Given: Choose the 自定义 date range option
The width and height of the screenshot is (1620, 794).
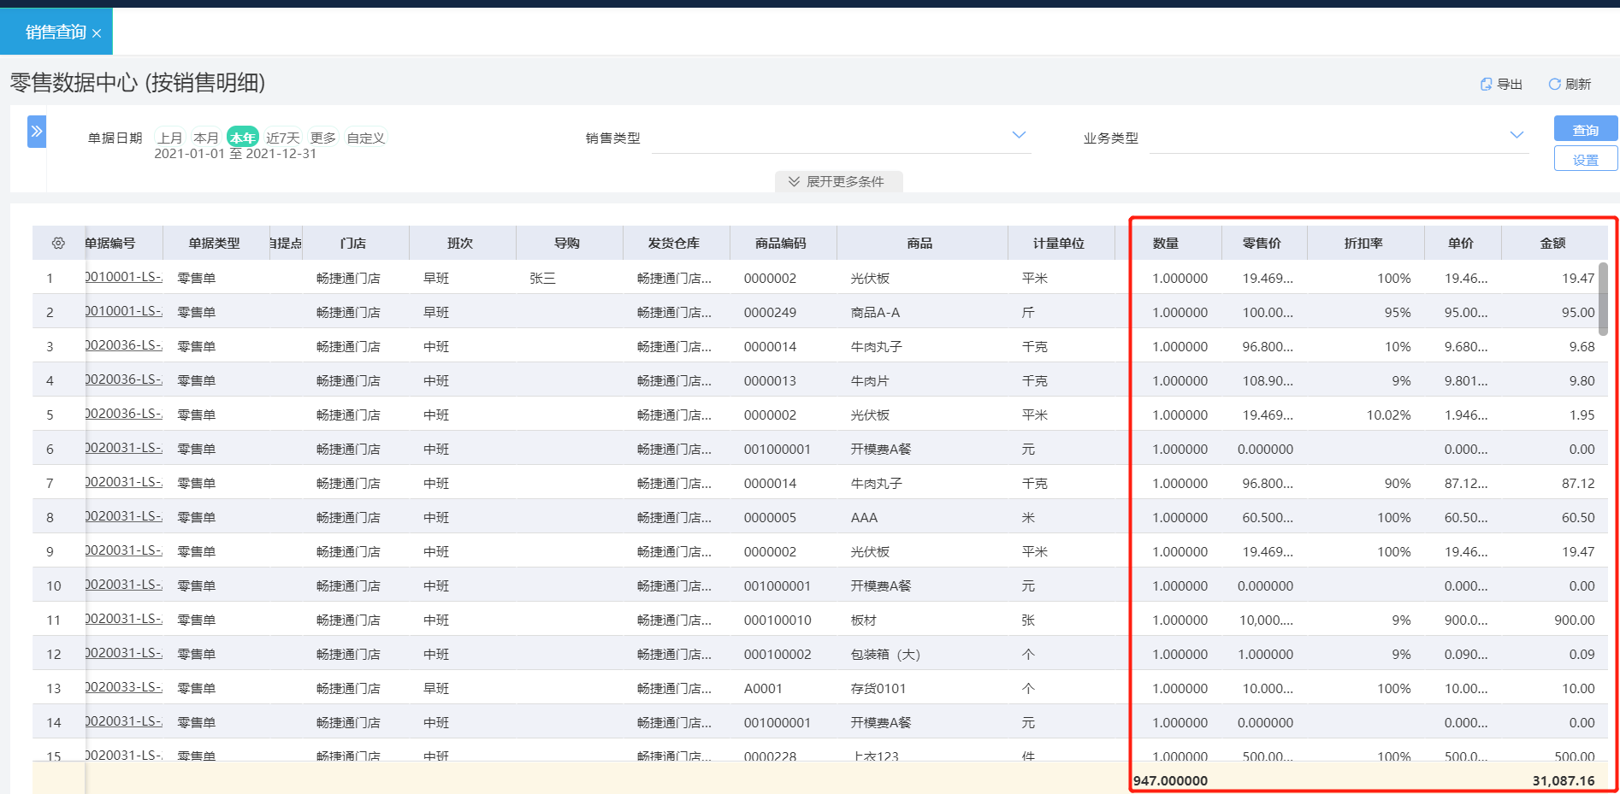Looking at the screenshot, I should (x=366, y=138).
